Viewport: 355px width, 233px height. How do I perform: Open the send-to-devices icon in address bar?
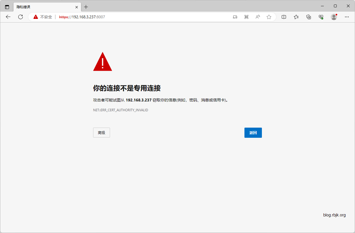235,17
